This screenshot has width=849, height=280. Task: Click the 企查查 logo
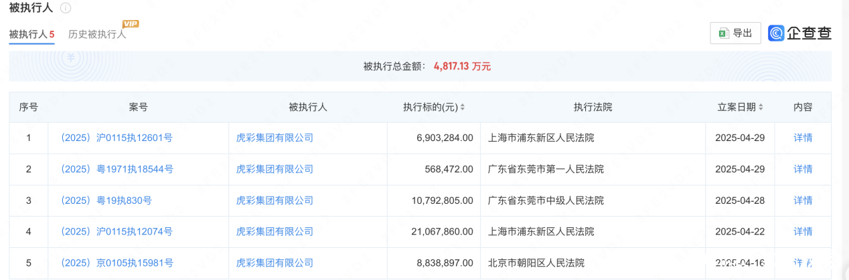click(x=800, y=33)
